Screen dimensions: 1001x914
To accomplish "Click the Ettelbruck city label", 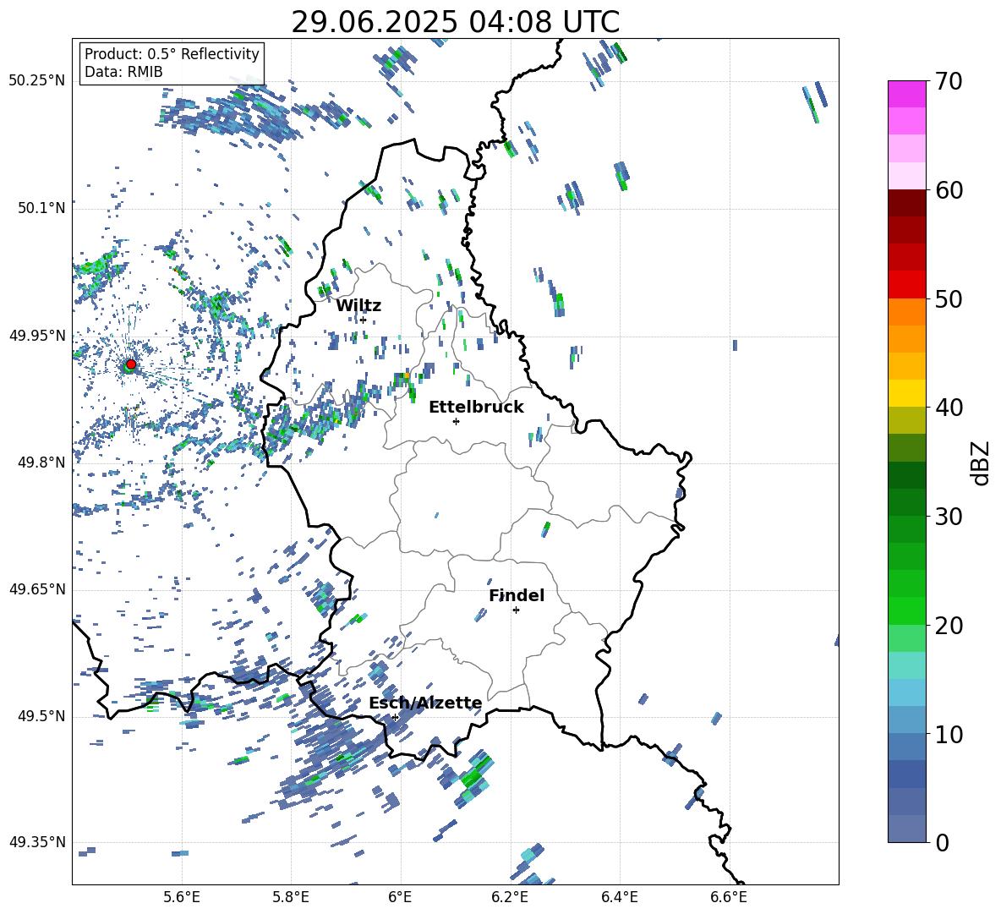I will coord(476,408).
